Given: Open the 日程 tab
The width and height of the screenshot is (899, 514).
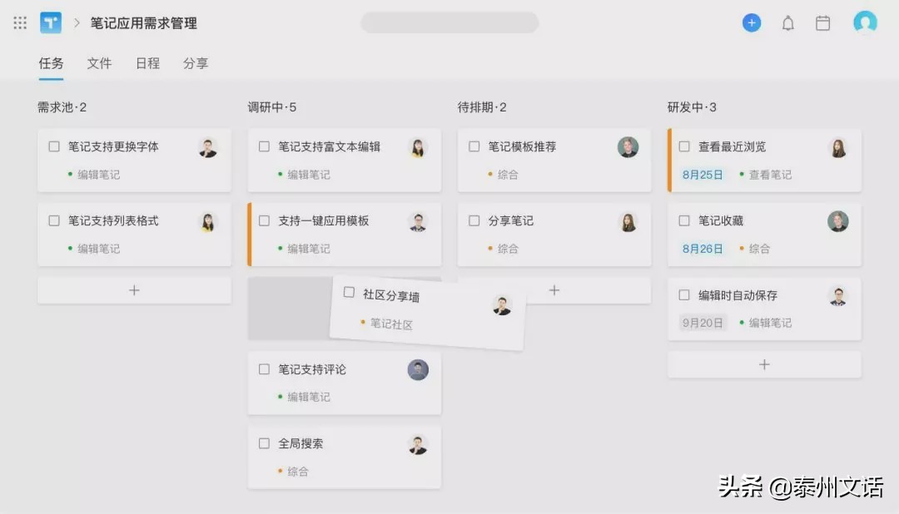Looking at the screenshot, I should (147, 63).
